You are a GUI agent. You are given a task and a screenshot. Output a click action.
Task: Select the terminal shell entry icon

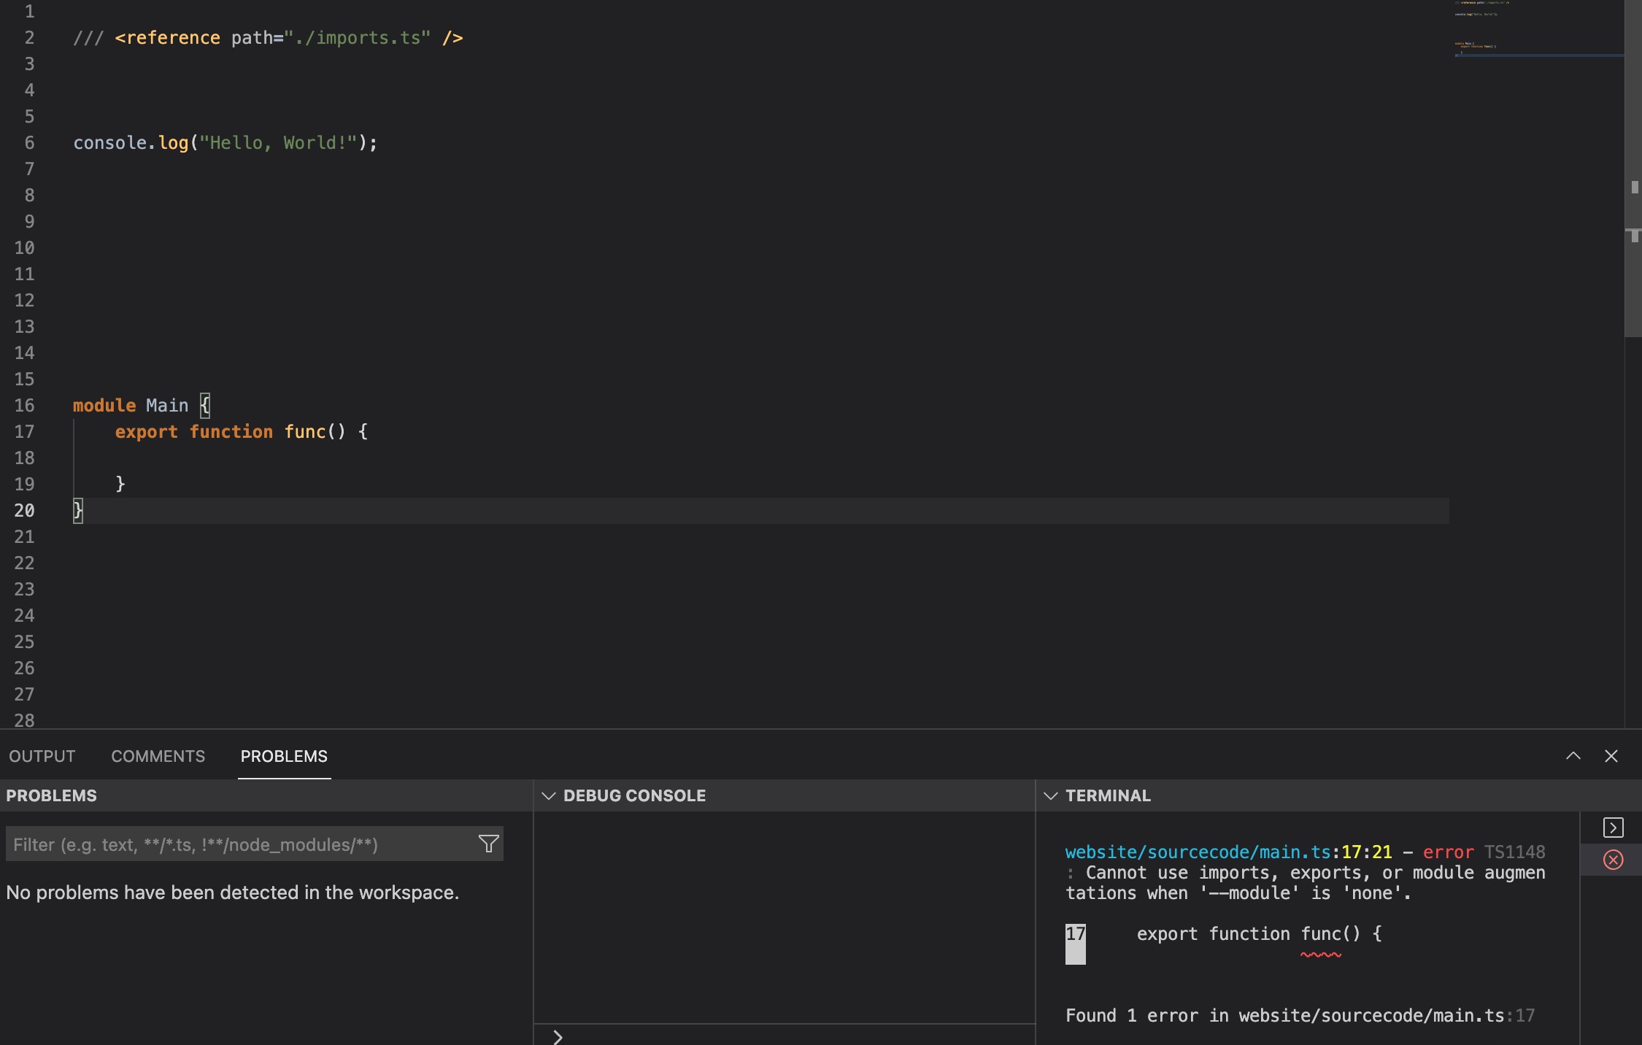coord(1613,828)
